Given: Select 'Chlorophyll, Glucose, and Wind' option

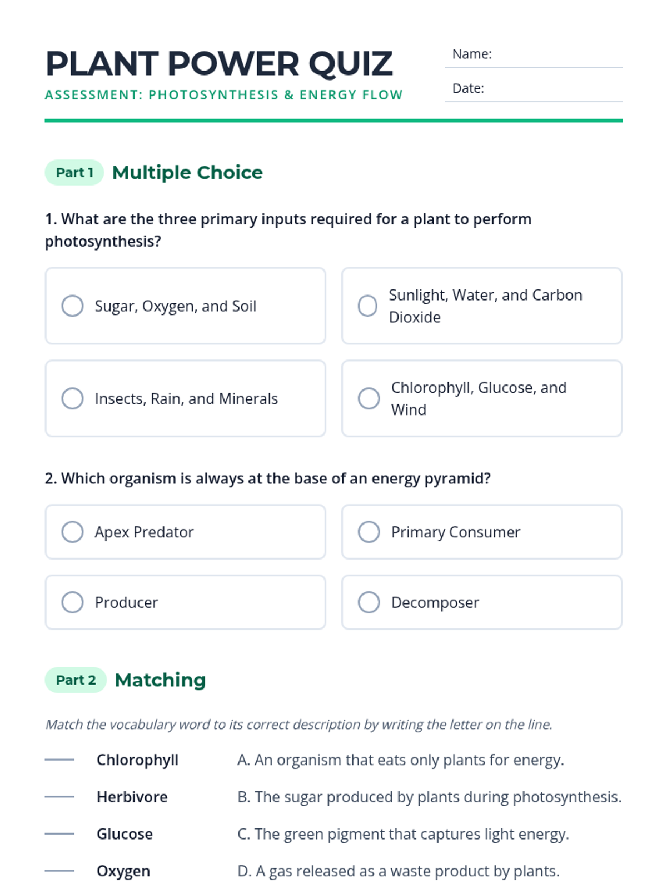Looking at the screenshot, I should tap(369, 398).
